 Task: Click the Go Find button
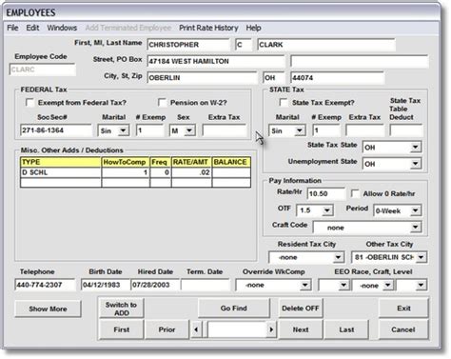234,309
